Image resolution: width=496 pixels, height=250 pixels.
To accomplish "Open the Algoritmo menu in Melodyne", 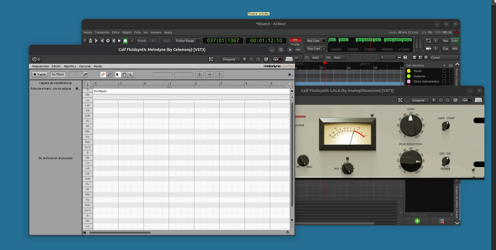I will [70, 66].
